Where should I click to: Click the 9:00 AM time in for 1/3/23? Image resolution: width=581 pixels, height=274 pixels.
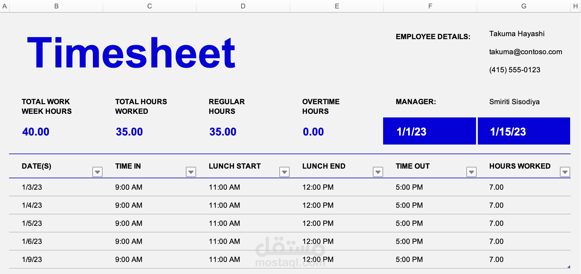129,187
